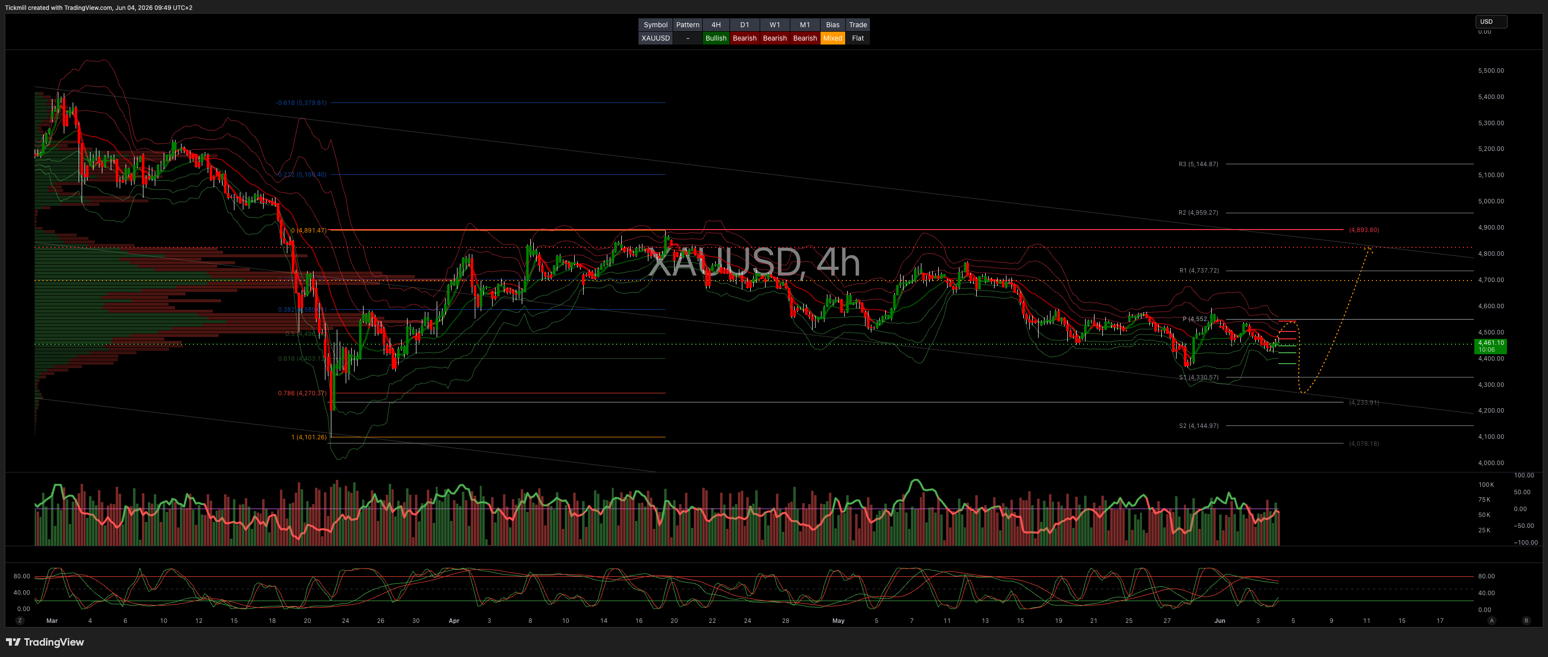This screenshot has height=657, width=1548.
Task: Click the Bearish cell under M1
Action: tap(805, 38)
